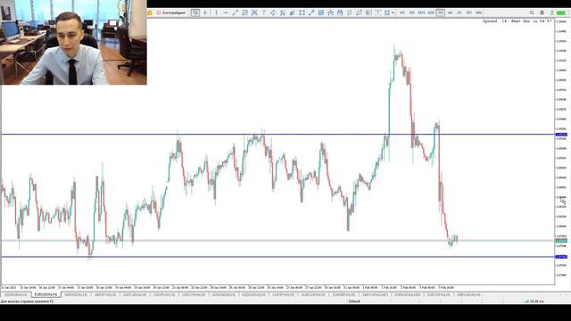571x321 pixels.
Task: Switch chart to MN monthly timeframe
Action: (478, 12)
